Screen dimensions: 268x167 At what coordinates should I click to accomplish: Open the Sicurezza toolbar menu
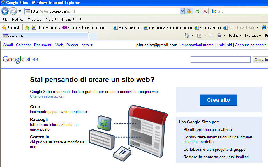pos(253,36)
